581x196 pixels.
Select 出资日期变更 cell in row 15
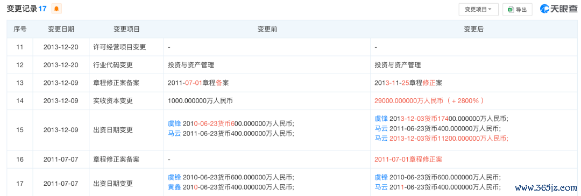click(127, 130)
